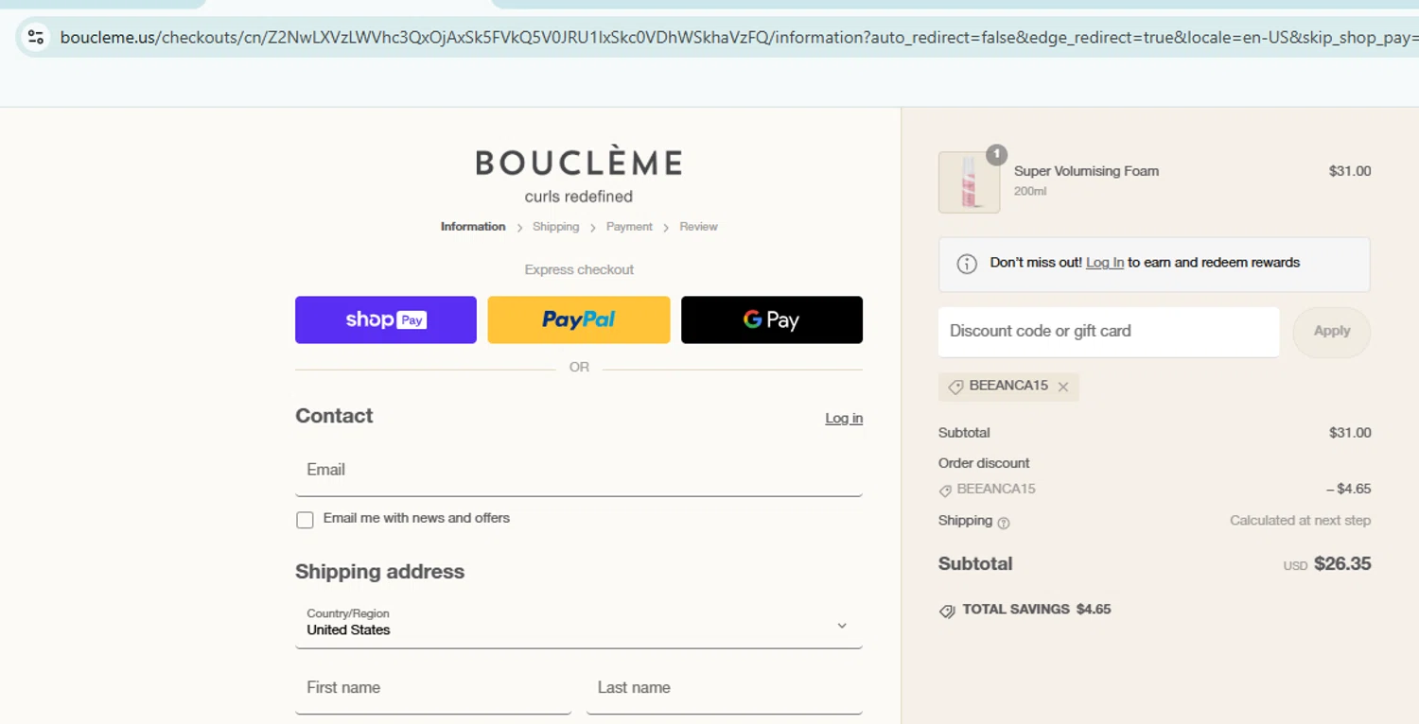
Task: Go to the Information breadcrumb step
Action: (x=473, y=227)
